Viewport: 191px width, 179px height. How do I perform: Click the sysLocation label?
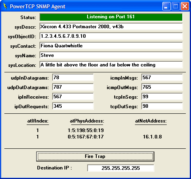tap(22, 65)
